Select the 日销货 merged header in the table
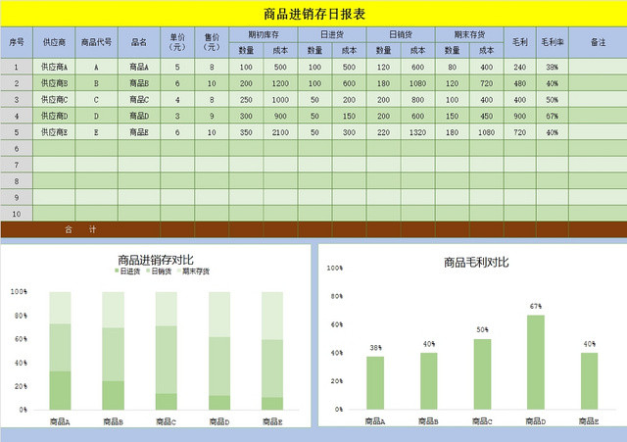 pyautogui.click(x=401, y=35)
